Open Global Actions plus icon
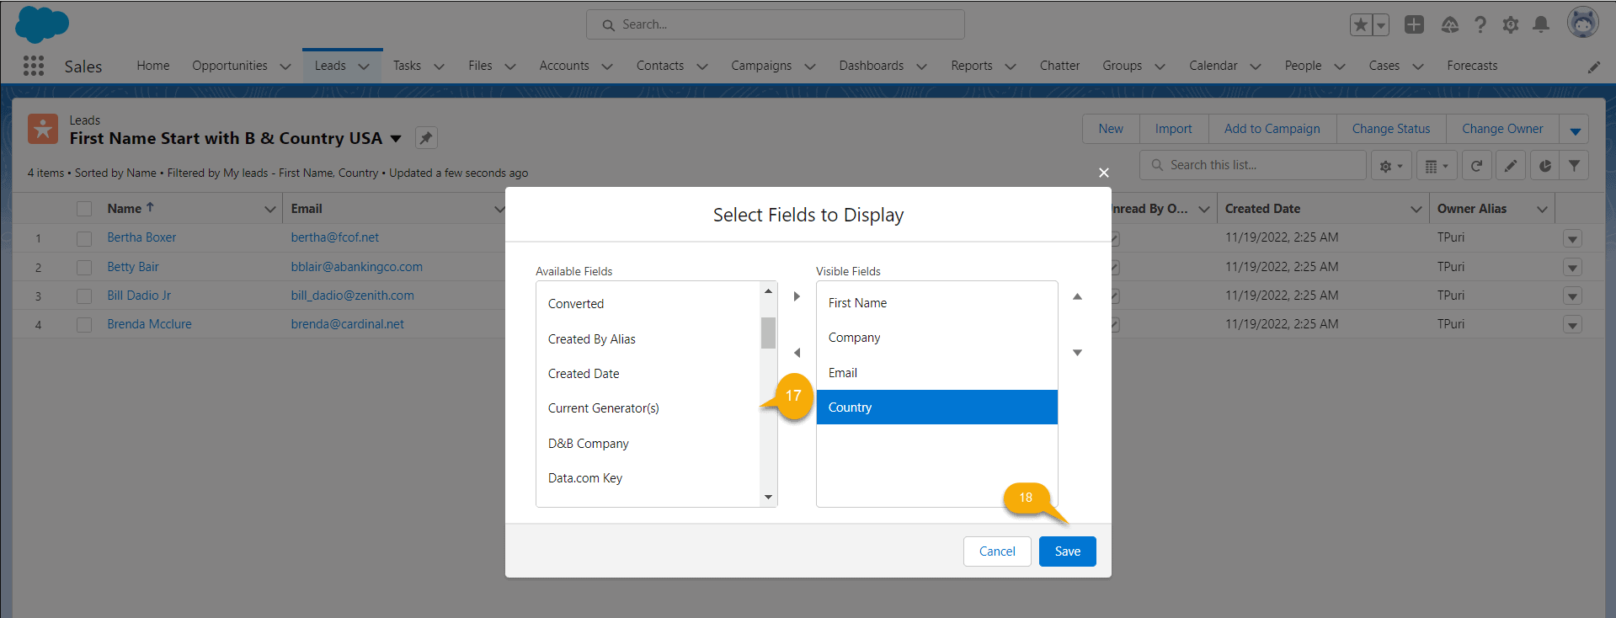The height and width of the screenshot is (618, 1616). click(x=1414, y=24)
